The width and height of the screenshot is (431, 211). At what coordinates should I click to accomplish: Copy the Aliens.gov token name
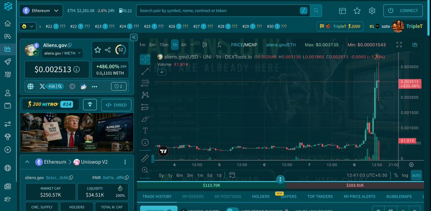tap(70, 45)
